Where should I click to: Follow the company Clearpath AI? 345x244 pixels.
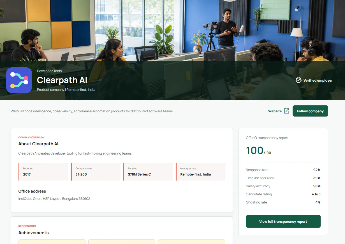click(x=310, y=111)
